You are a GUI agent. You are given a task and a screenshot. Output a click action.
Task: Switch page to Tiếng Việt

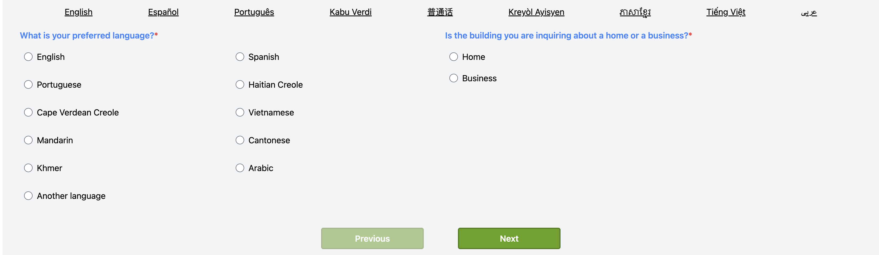(726, 12)
